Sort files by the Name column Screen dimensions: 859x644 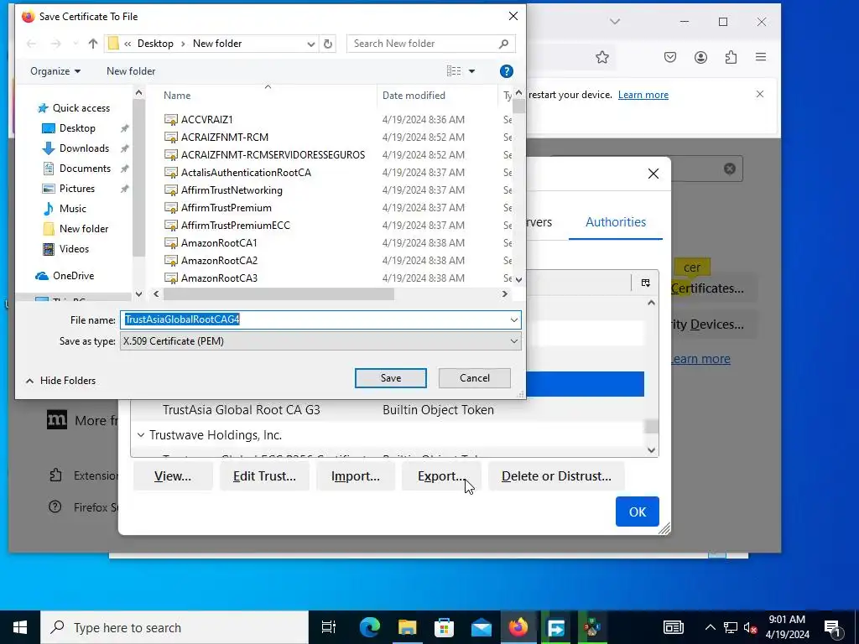point(177,96)
